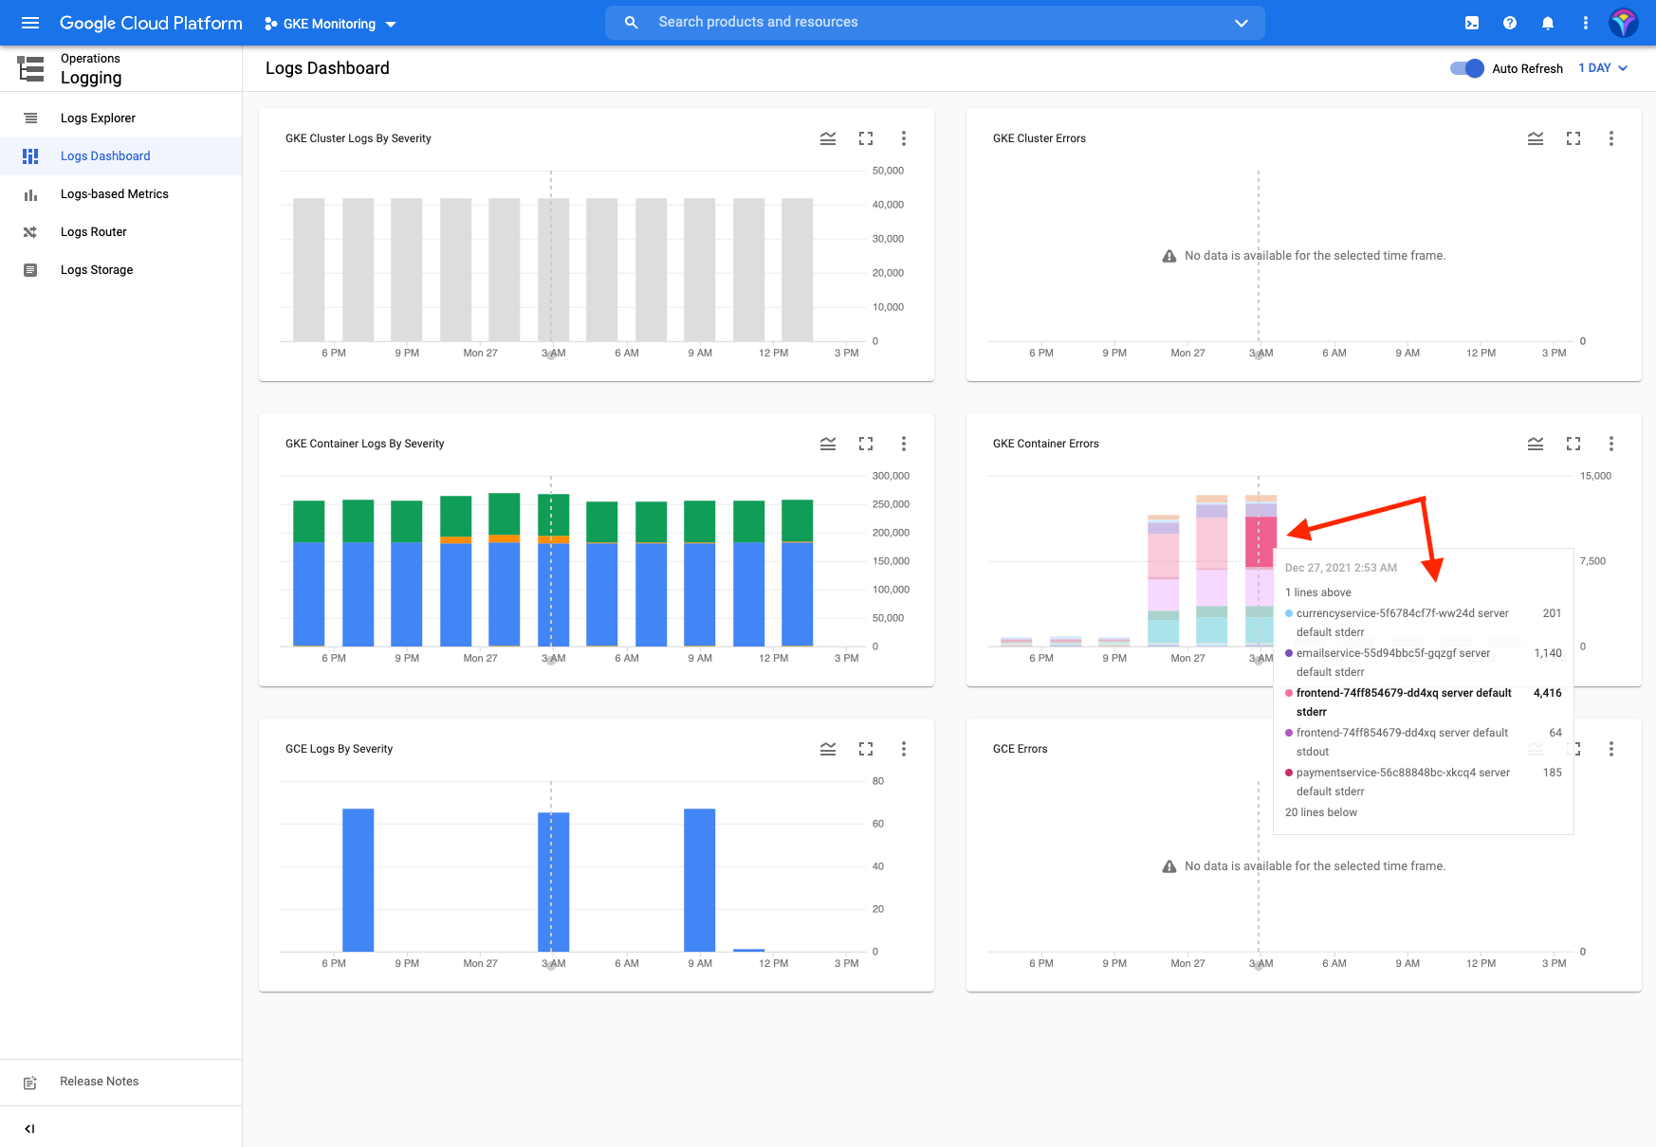Open more options for GKE Container Errors
This screenshot has width=1656, height=1147.
pyautogui.click(x=1611, y=444)
